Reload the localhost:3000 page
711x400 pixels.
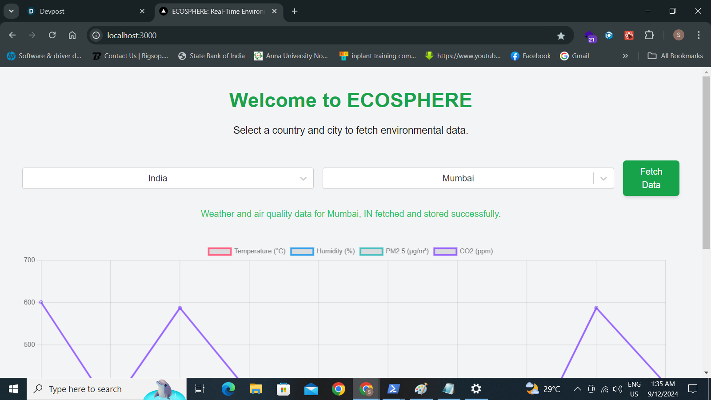[52, 35]
